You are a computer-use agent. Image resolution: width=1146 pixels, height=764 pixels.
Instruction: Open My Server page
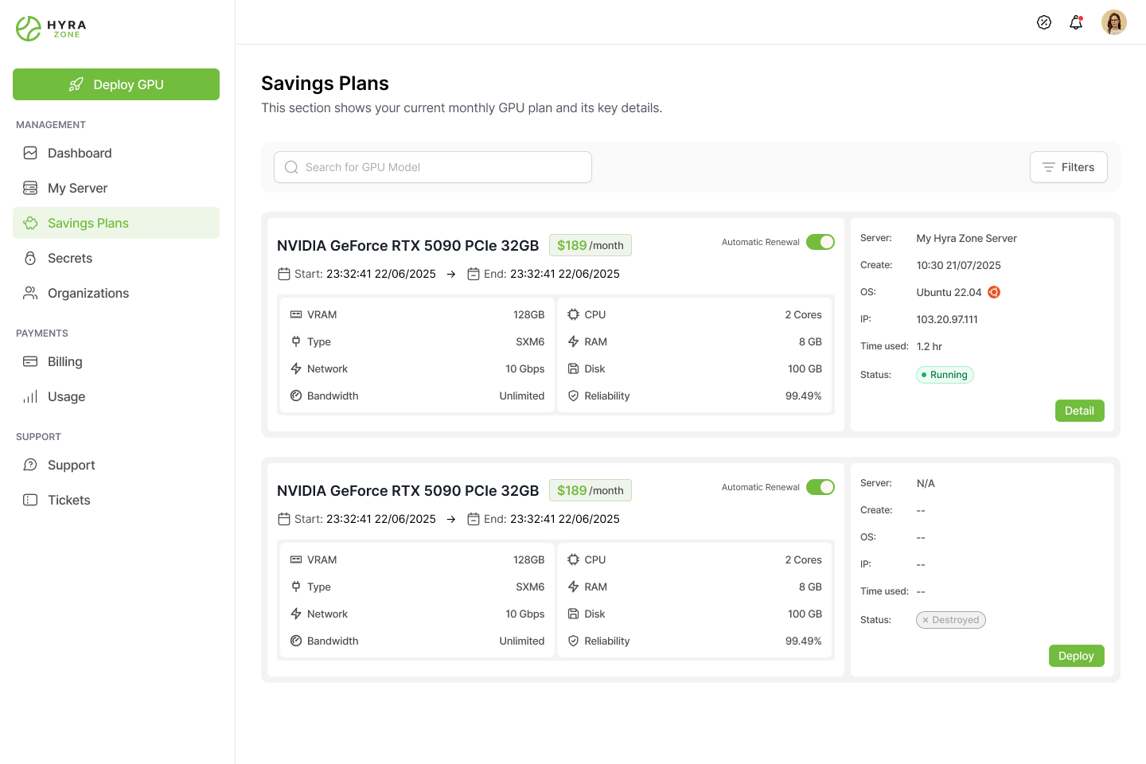tap(77, 188)
